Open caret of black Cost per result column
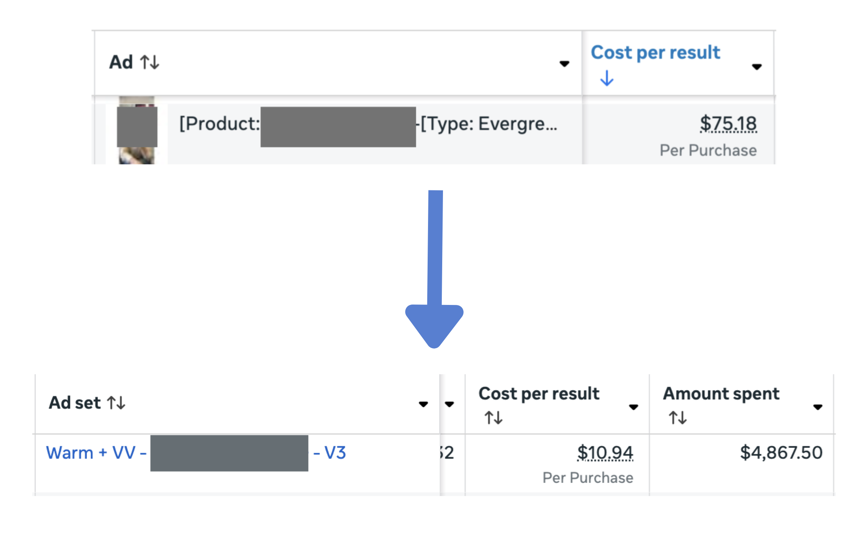This screenshot has width=866, height=534. [x=633, y=407]
